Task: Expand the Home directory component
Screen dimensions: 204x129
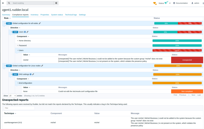Action: pos(18,41)
